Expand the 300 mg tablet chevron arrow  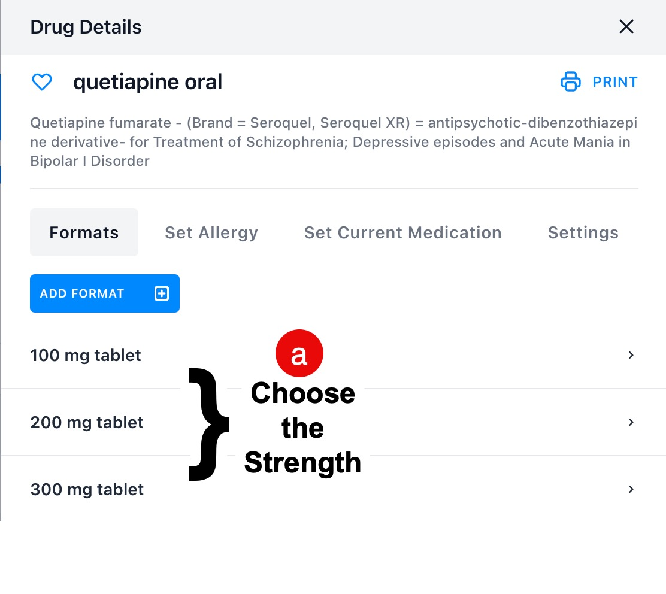pyautogui.click(x=631, y=489)
